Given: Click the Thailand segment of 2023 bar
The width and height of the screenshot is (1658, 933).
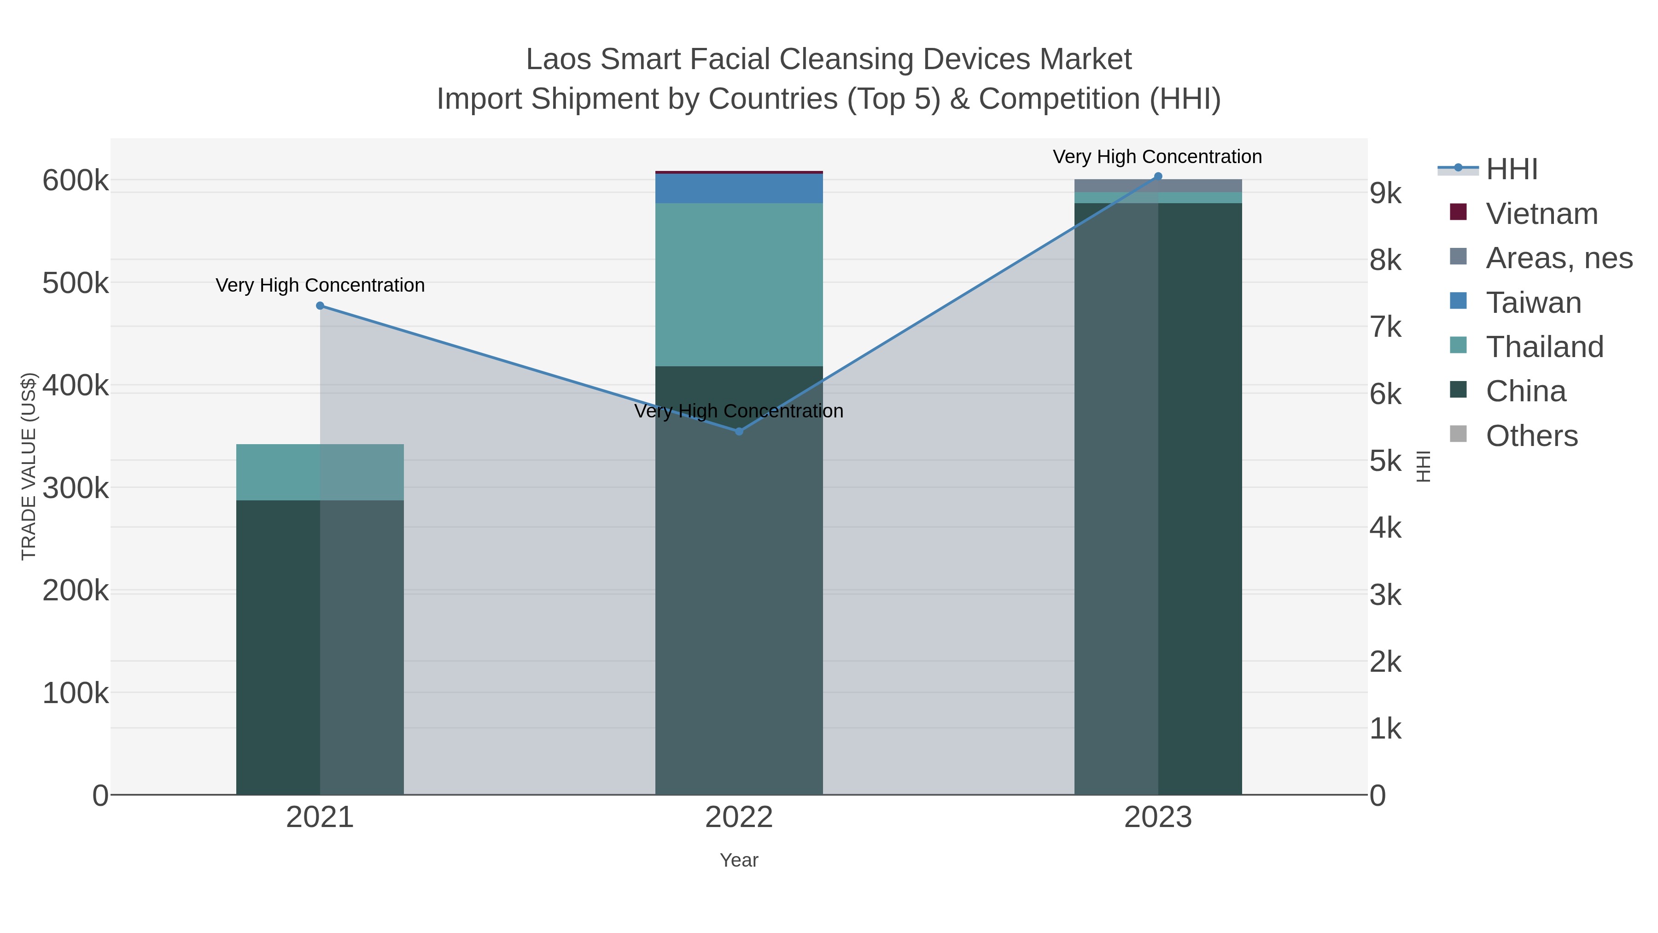Looking at the screenshot, I should click(x=1158, y=198).
